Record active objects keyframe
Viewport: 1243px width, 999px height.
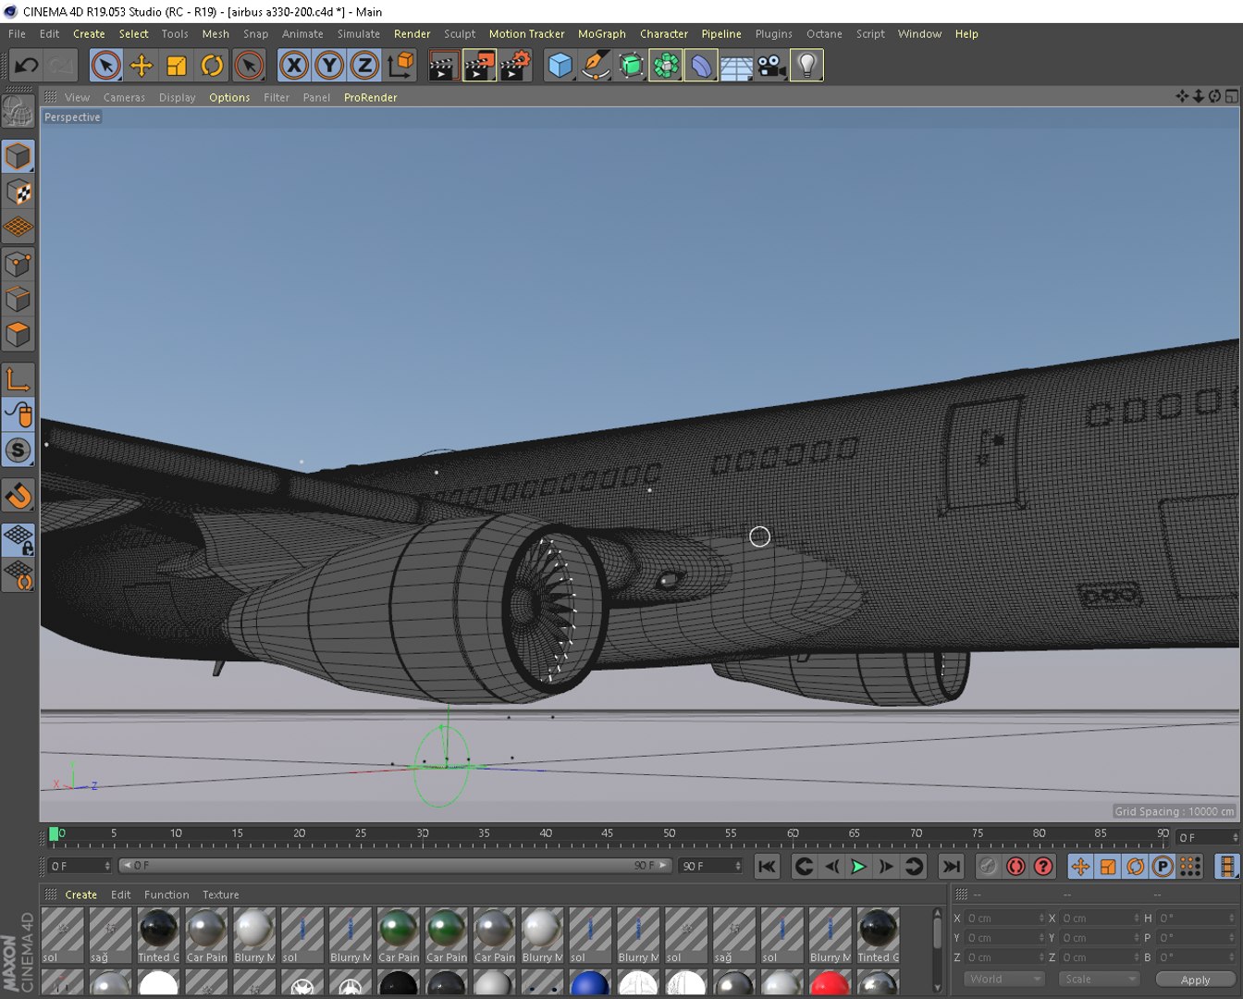[x=988, y=867]
